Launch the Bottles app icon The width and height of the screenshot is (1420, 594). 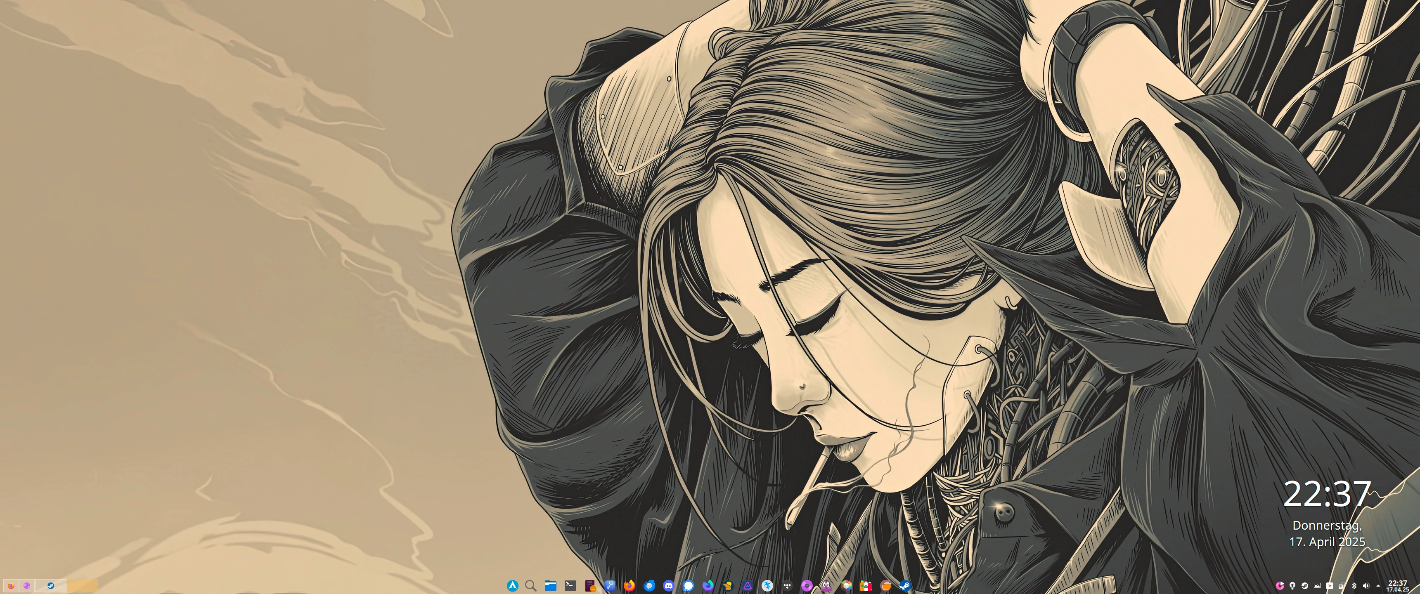[866, 586]
